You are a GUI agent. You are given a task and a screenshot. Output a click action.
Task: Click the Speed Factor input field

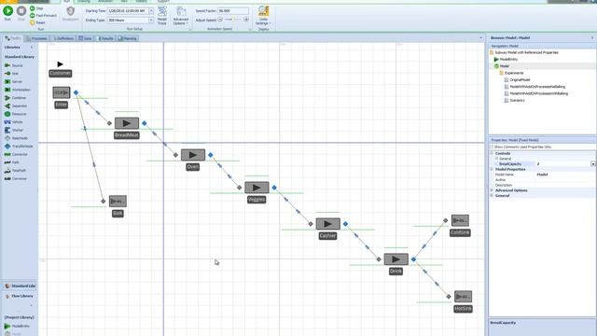[x=233, y=11]
